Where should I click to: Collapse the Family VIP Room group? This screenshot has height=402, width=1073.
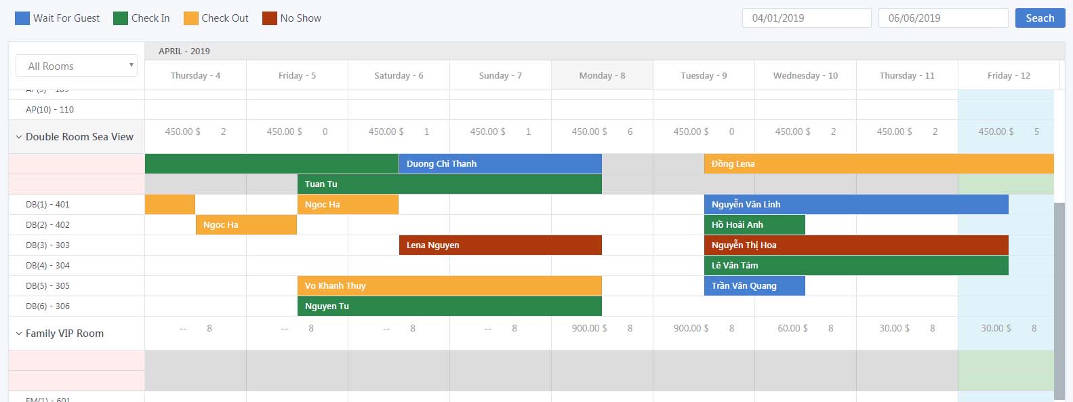pyautogui.click(x=19, y=334)
